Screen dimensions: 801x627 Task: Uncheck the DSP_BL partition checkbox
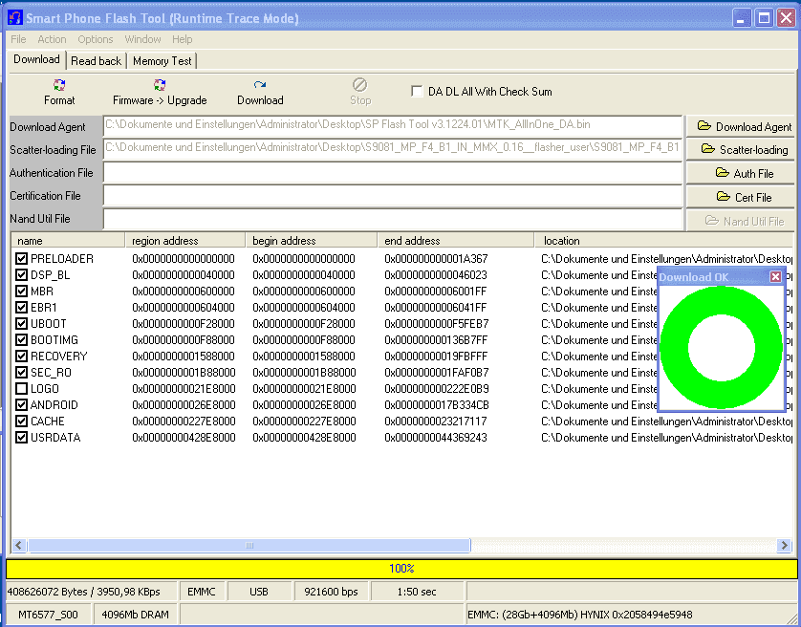point(21,275)
